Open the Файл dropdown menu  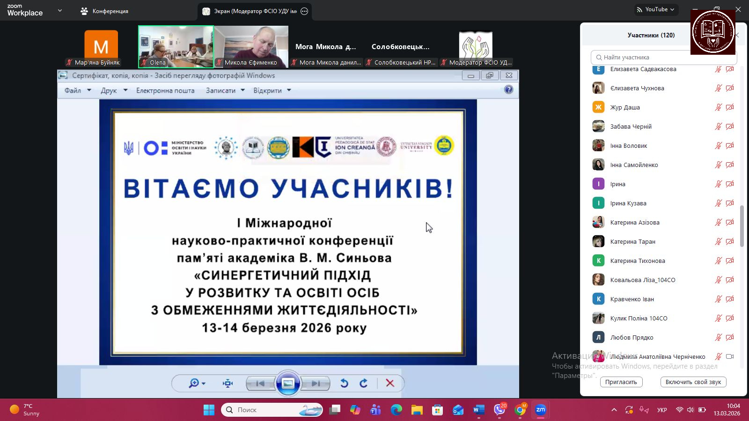click(78, 90)
